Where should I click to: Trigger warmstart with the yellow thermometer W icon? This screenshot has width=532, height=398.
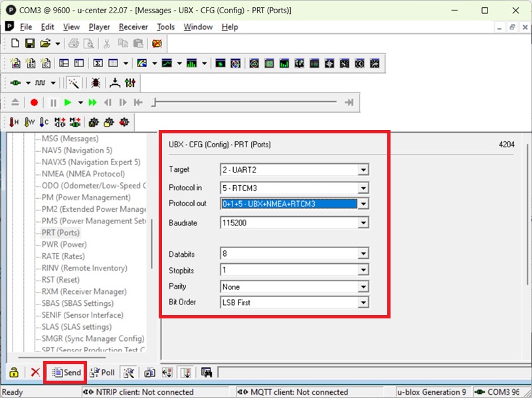click(x=29, y=122)
